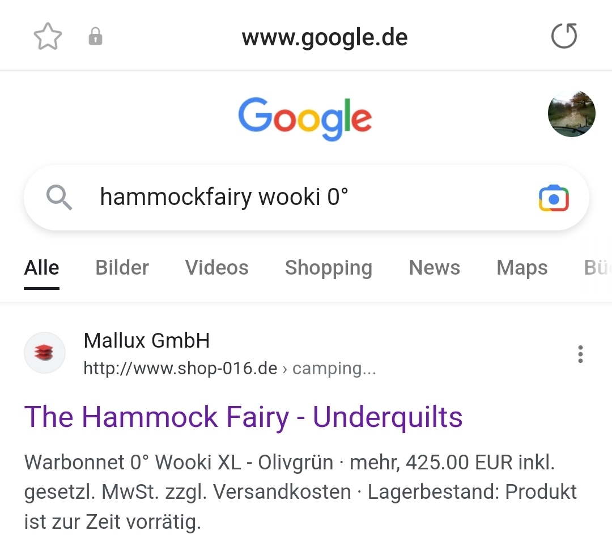Switch to the Maps tab

[x=522, y=268]
